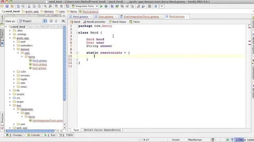Open NerdController from editor navigation bar
Viewport: 254px width, 142px height.
pos(94,22)
